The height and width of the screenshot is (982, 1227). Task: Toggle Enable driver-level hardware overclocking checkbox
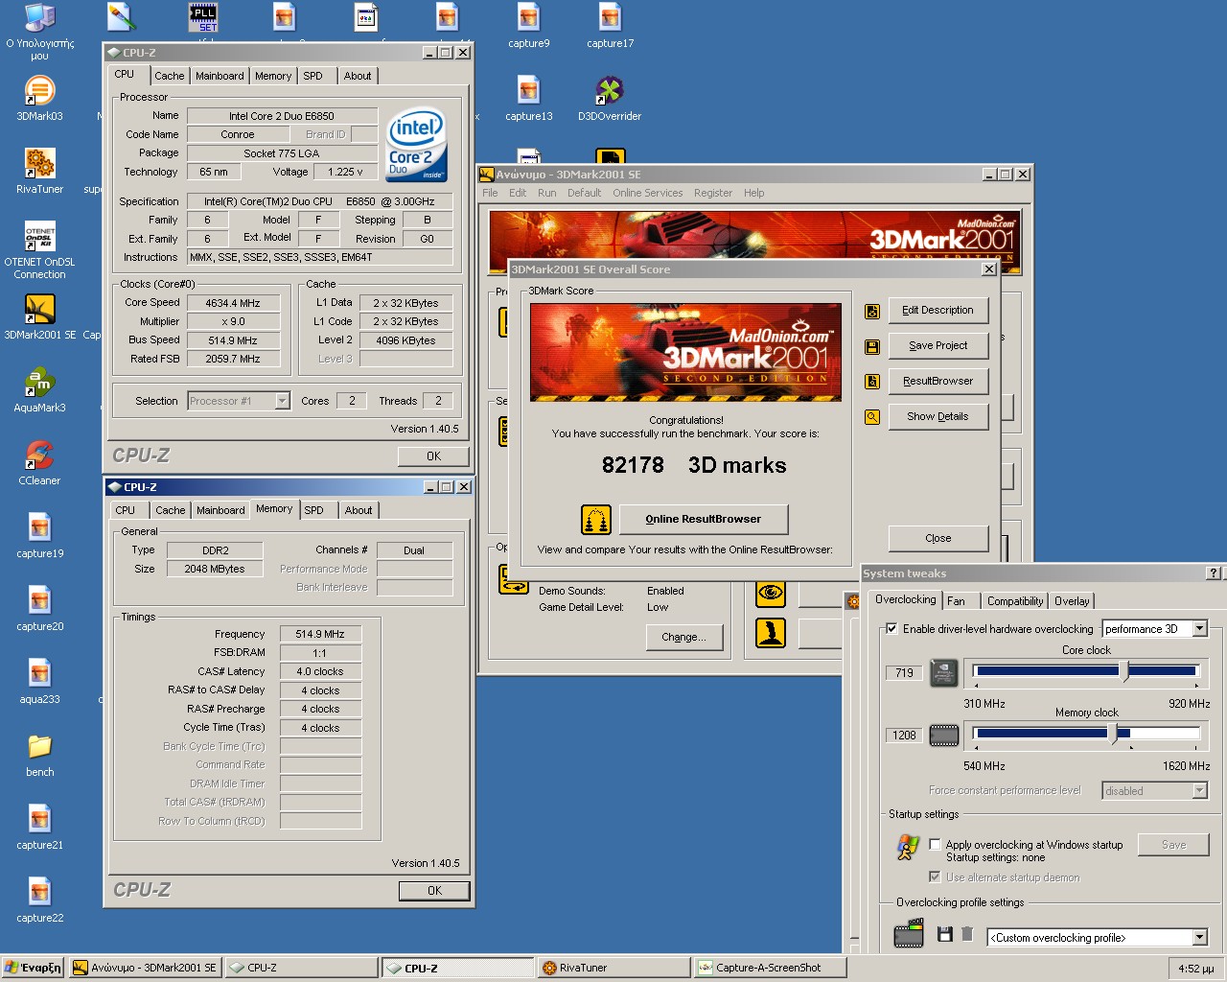pyautogui.click(x=891, y=629)
